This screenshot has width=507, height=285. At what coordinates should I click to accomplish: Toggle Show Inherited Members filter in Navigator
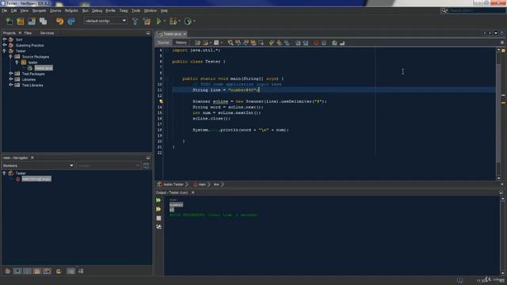pyautogui.click(x=8, y=271)
